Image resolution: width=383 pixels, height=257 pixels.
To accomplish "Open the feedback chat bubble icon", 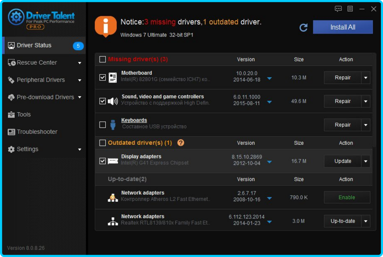I will coord(338,9).
